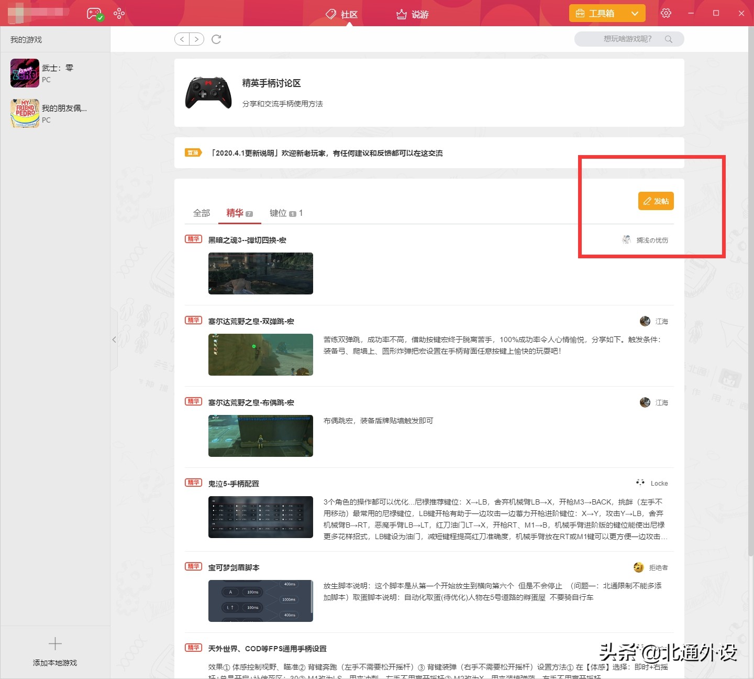This screenshot has height=679, width=754.
Task: Open the 塞尔达荒野之息-双弹跳-宏 post
Action: pos(251,321)
